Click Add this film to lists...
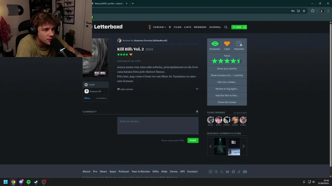 [227, 96]
